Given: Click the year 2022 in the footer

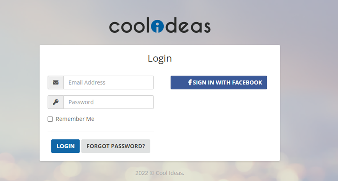Looking at the screenshot, I should [142, 173].
